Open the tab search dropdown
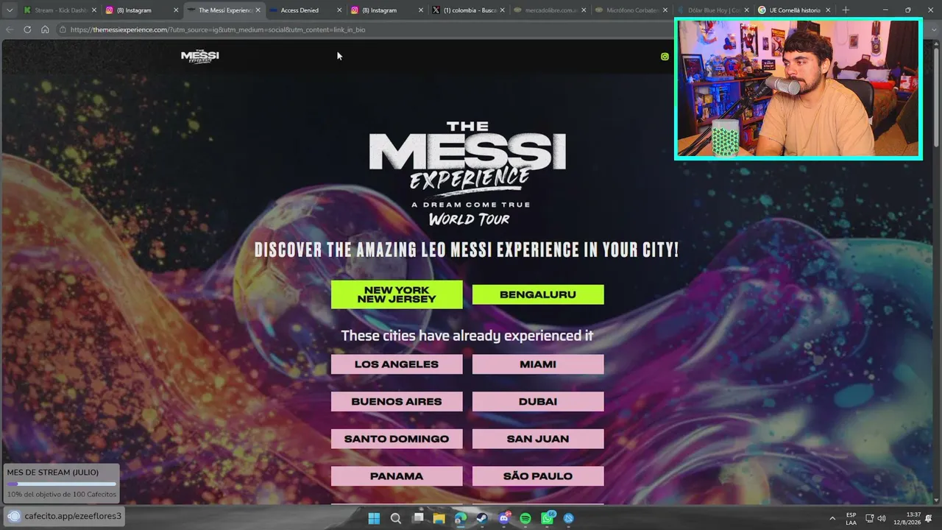This screenshot has height=530, width=942. (x=10, y=10)
